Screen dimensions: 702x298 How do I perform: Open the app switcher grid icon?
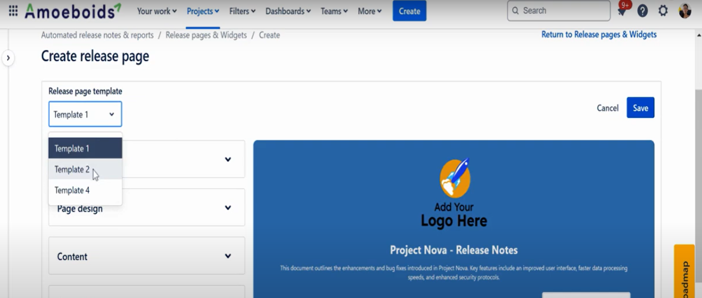(x=13, y=11)
